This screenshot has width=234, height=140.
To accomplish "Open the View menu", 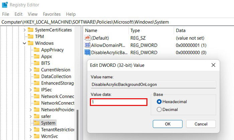I will 32,14.
